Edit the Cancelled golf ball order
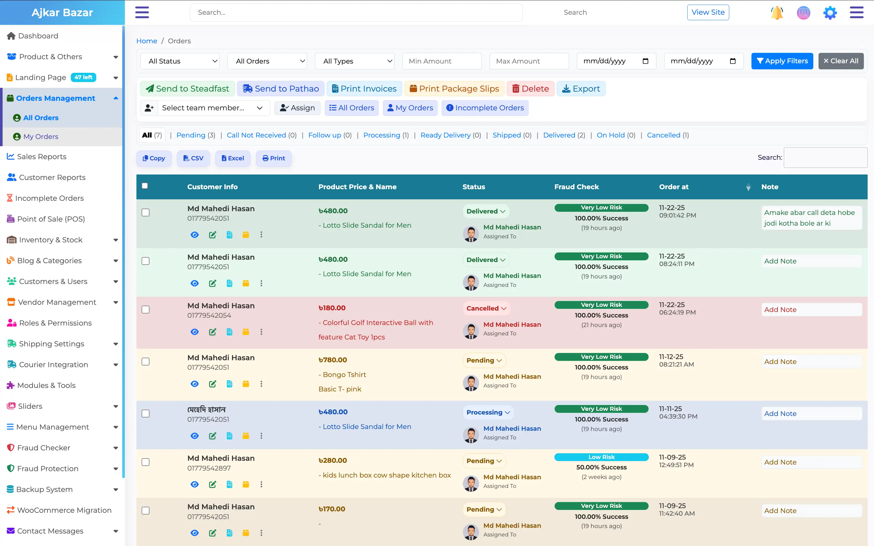Image resolution: width=874 pixels, height=546 pixels. [212, 332]
